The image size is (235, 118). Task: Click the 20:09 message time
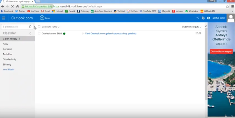[198, 34]
